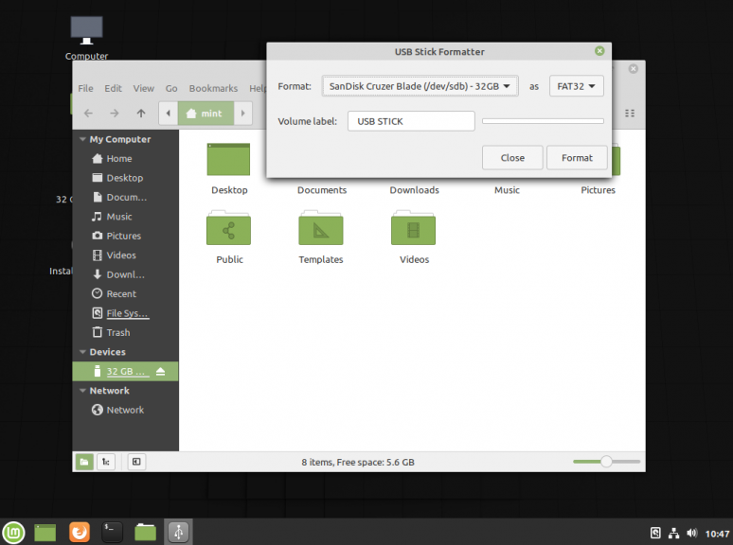Screen dimensions: 733x545
Task: Click the mint path bar button
Action: pos(206,113)
